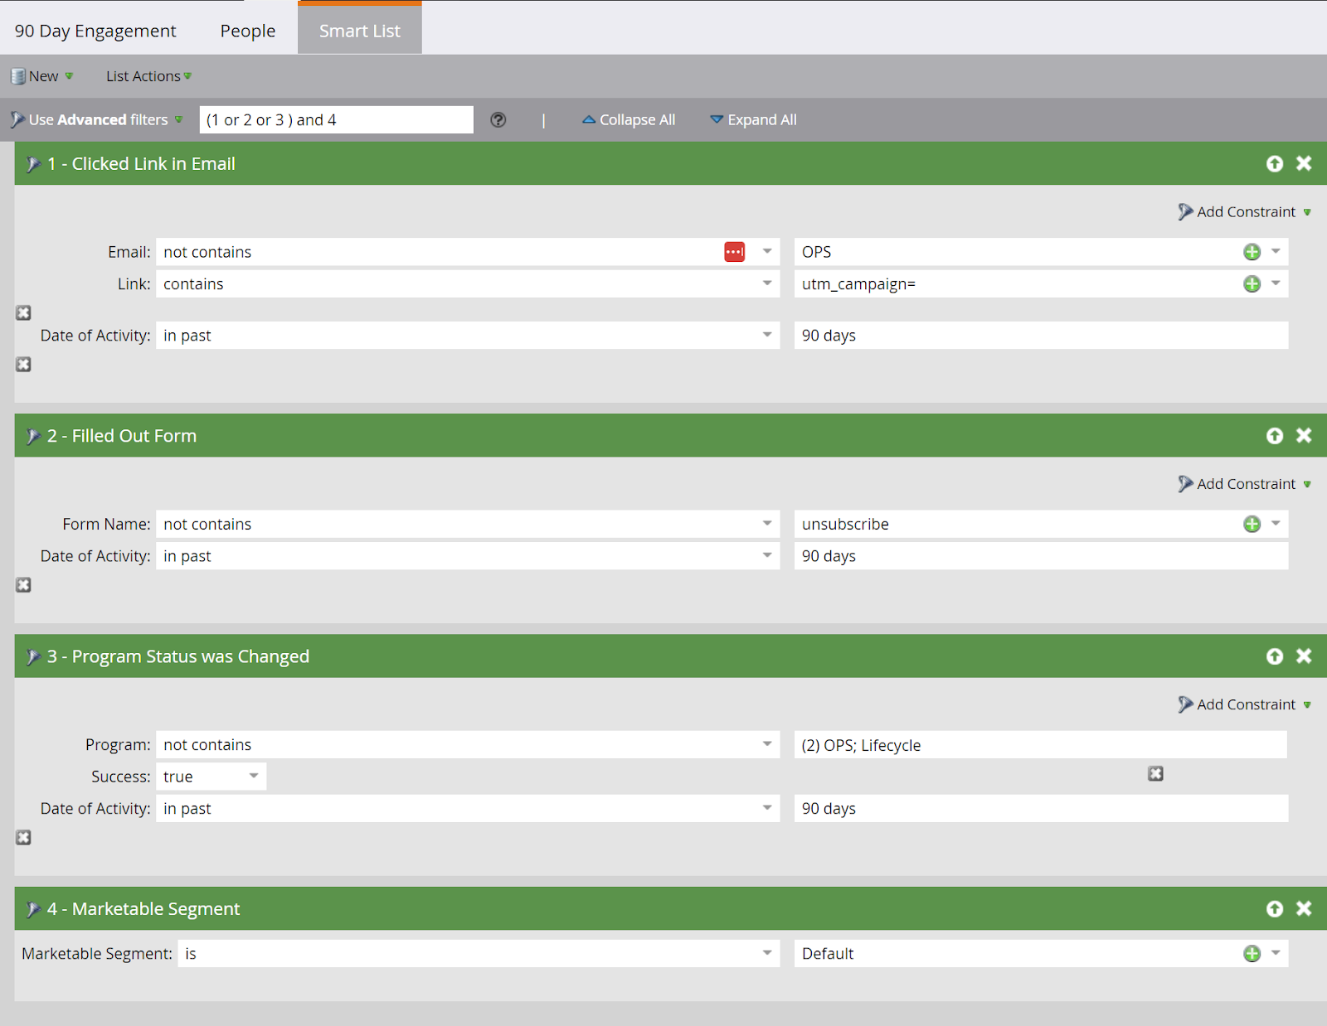Move Clicked Link in Email filter up
Viewport: 1327px width, 1026px height.
click(1275, 164)
